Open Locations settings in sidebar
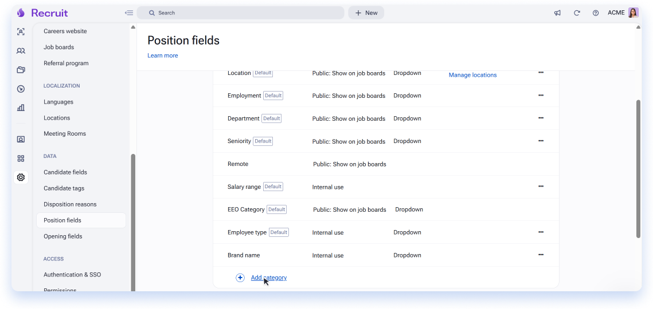This screenshot has width=653, height=309. [57, 118]
